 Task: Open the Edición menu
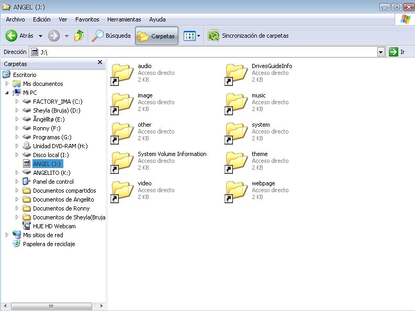[x=41, y=19]
